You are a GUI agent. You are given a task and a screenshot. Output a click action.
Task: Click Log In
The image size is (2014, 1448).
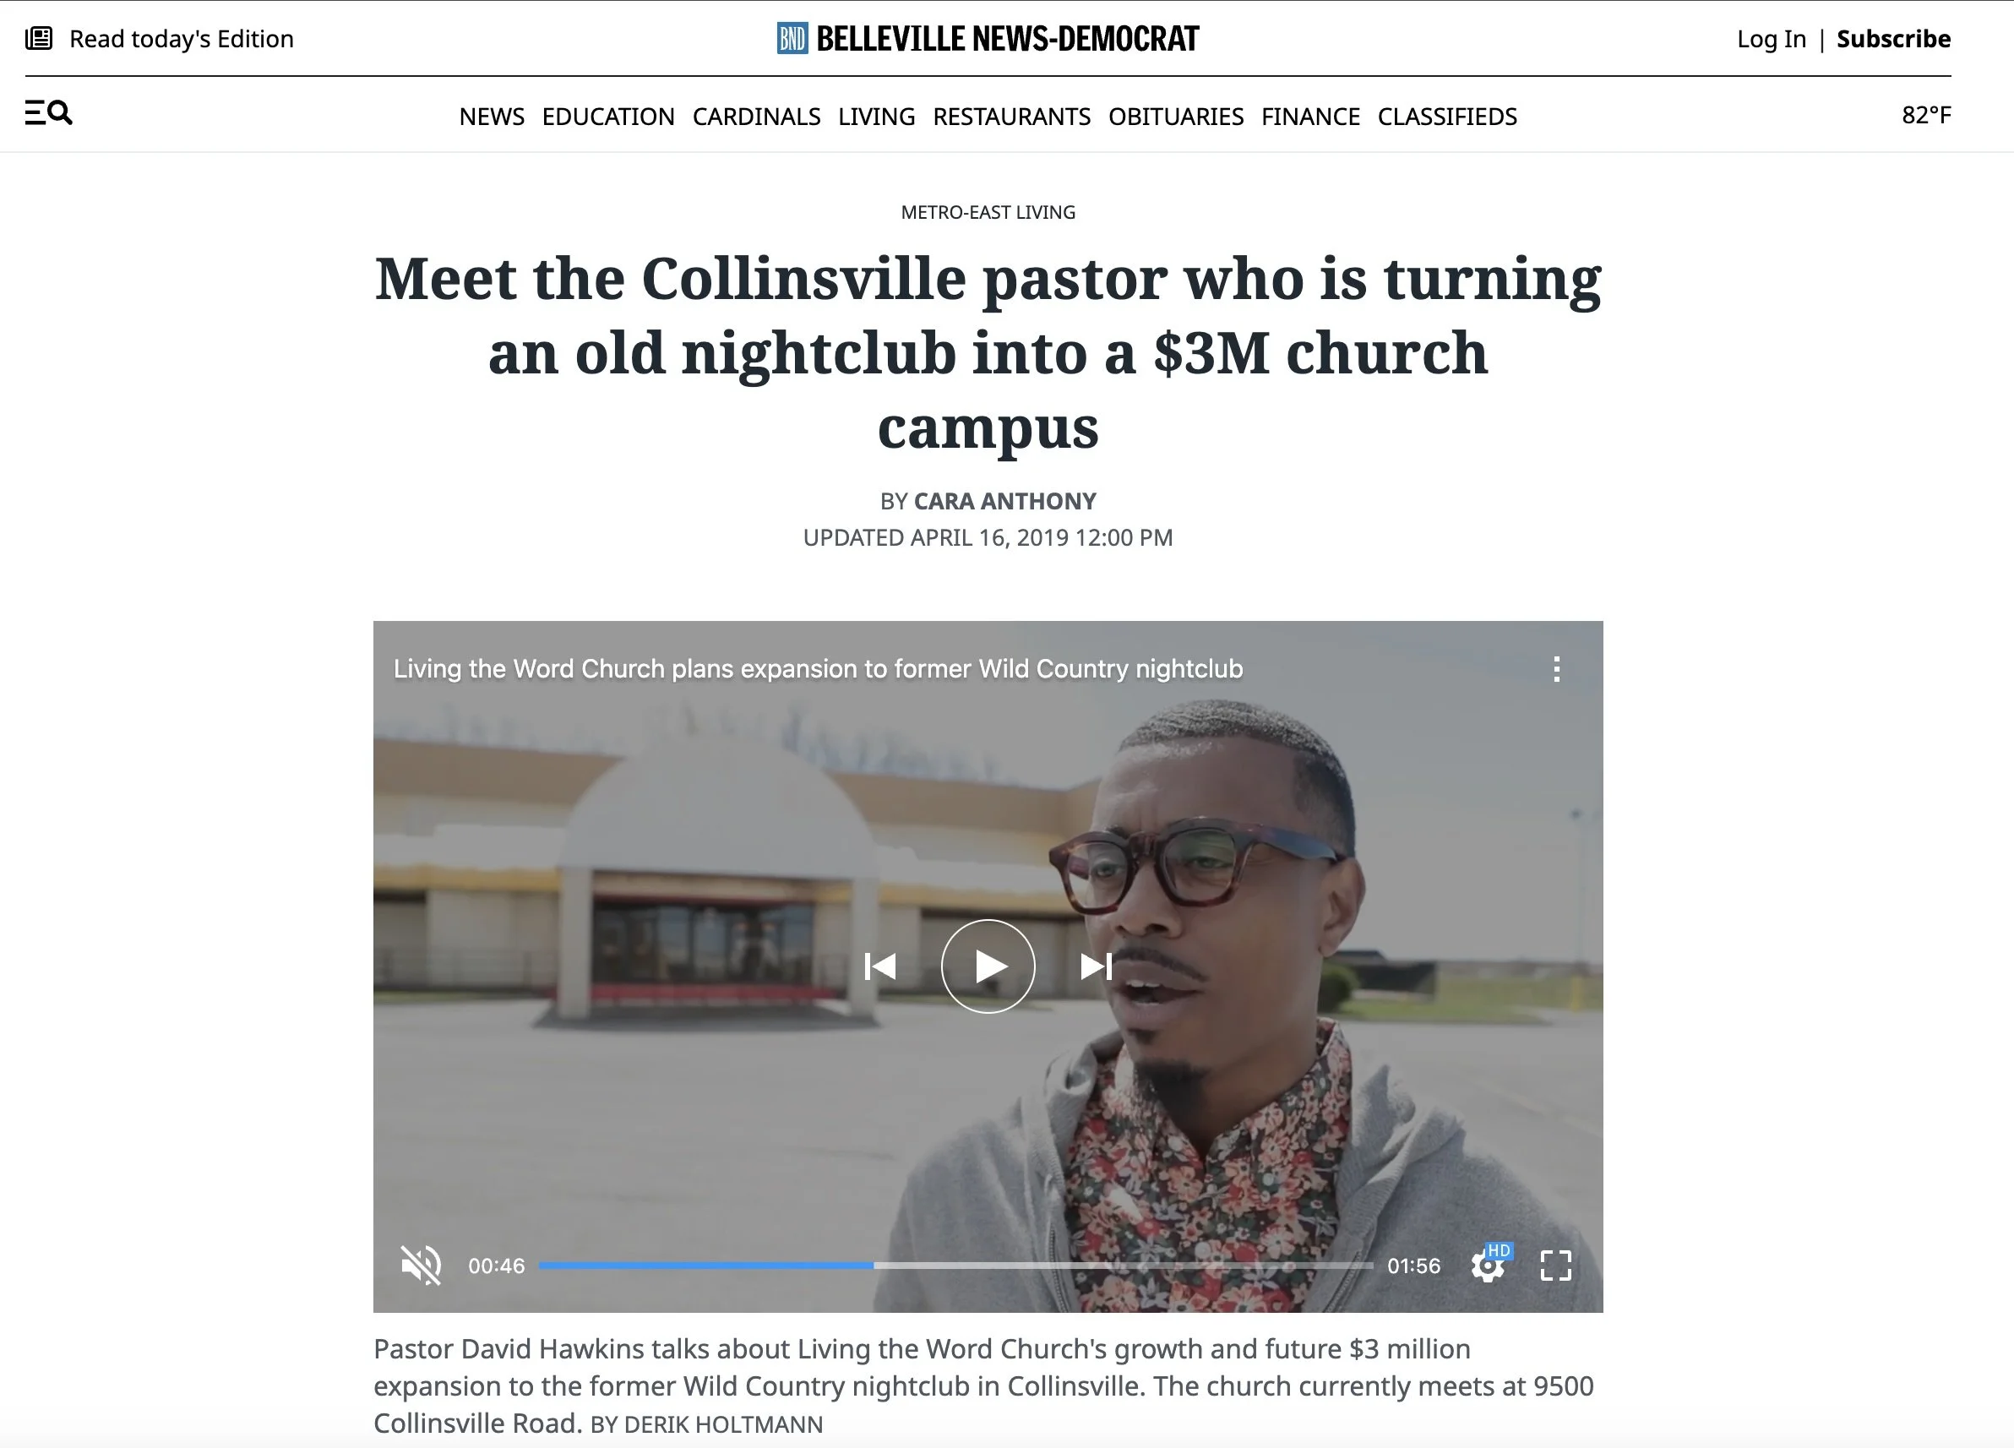1772,39
